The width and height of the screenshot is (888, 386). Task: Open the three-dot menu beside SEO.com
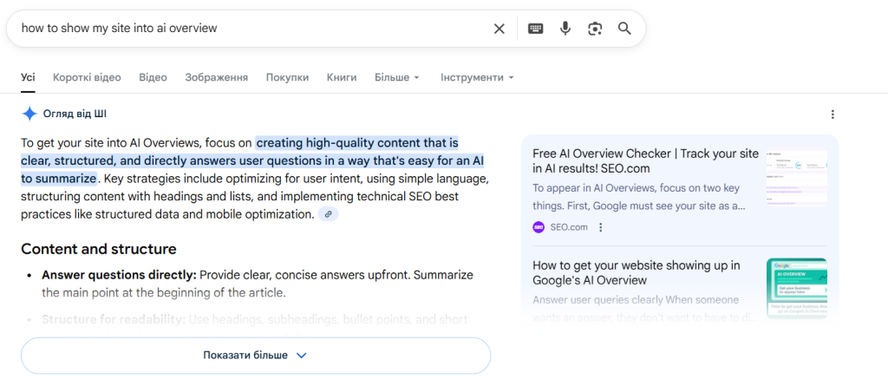(x=601, y=227)
